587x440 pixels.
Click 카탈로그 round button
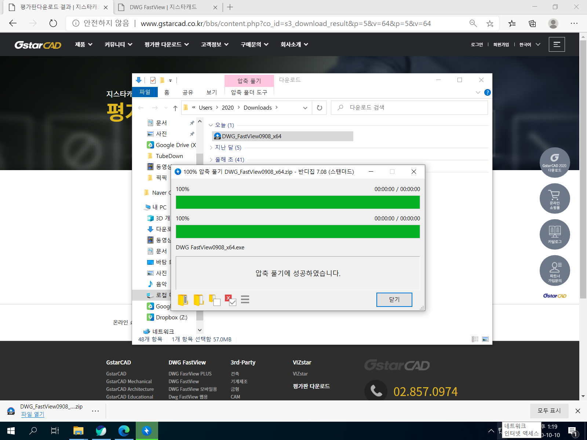pyautogui.click(x=555, y=234)
